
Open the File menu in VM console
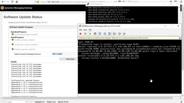(80, 30)
